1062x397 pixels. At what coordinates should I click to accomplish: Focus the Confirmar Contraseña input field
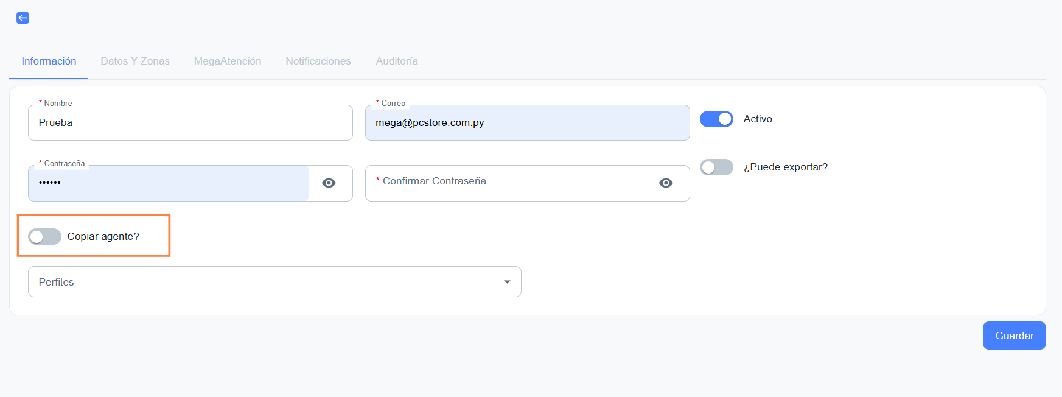point(511,183)
